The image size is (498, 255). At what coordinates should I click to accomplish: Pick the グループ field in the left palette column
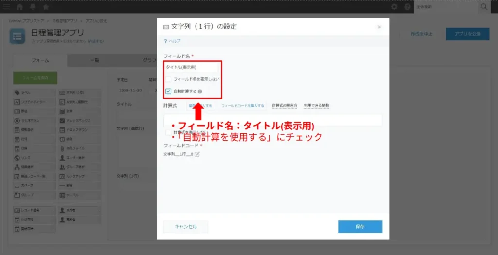click(x=35, y=195)
